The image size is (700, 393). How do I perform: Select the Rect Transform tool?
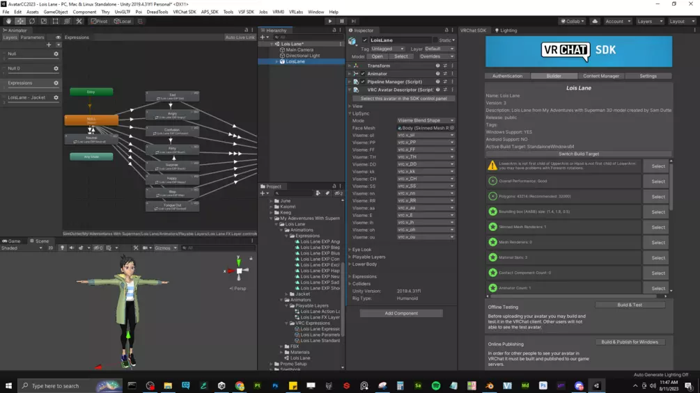click(56, 22)
